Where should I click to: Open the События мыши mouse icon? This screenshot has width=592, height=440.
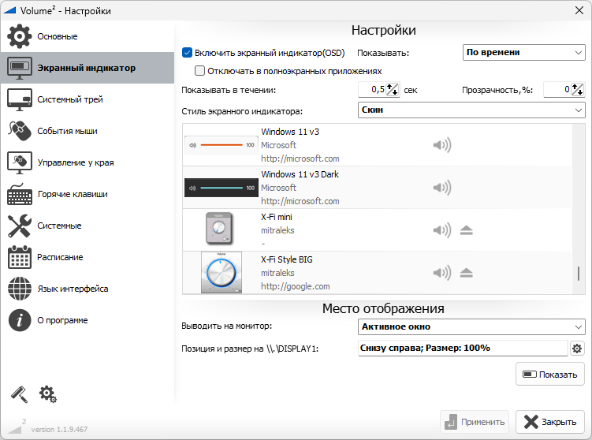click(x=19, y=131)
